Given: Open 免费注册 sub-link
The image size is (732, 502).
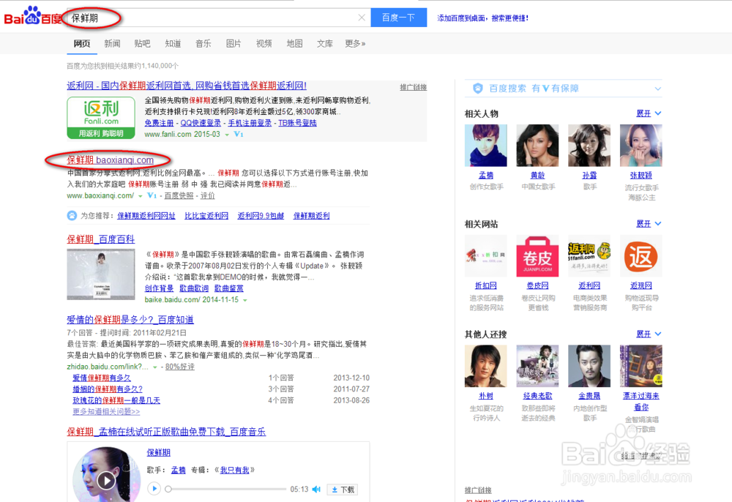Looking at the screenshot, I should [159, 123].
